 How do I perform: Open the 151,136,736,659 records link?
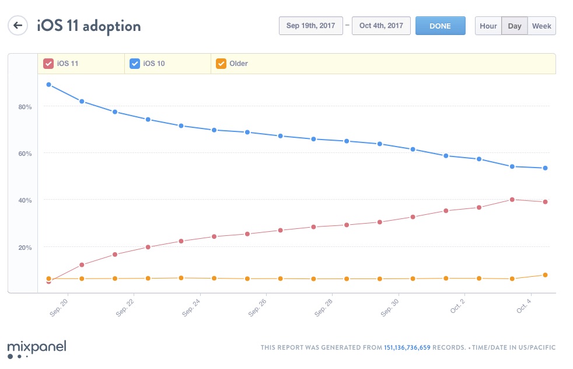[407, 347]
